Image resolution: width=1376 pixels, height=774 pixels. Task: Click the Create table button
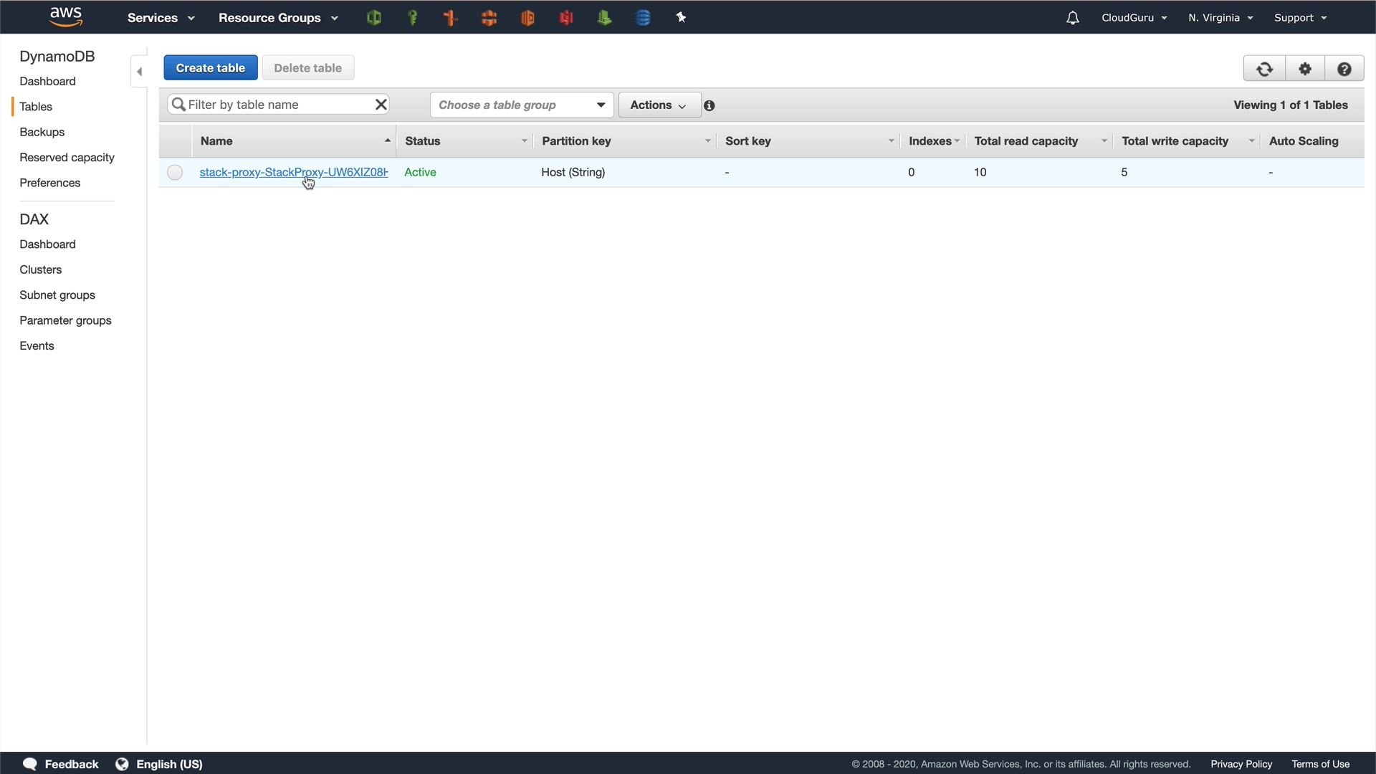[211, 68]
